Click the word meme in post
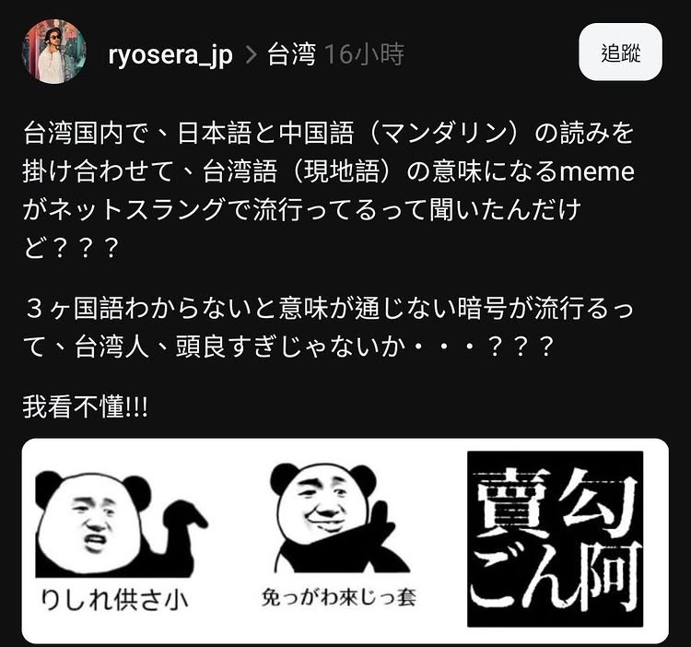Viewport: 691px width, 647px height. click(597, 171)
